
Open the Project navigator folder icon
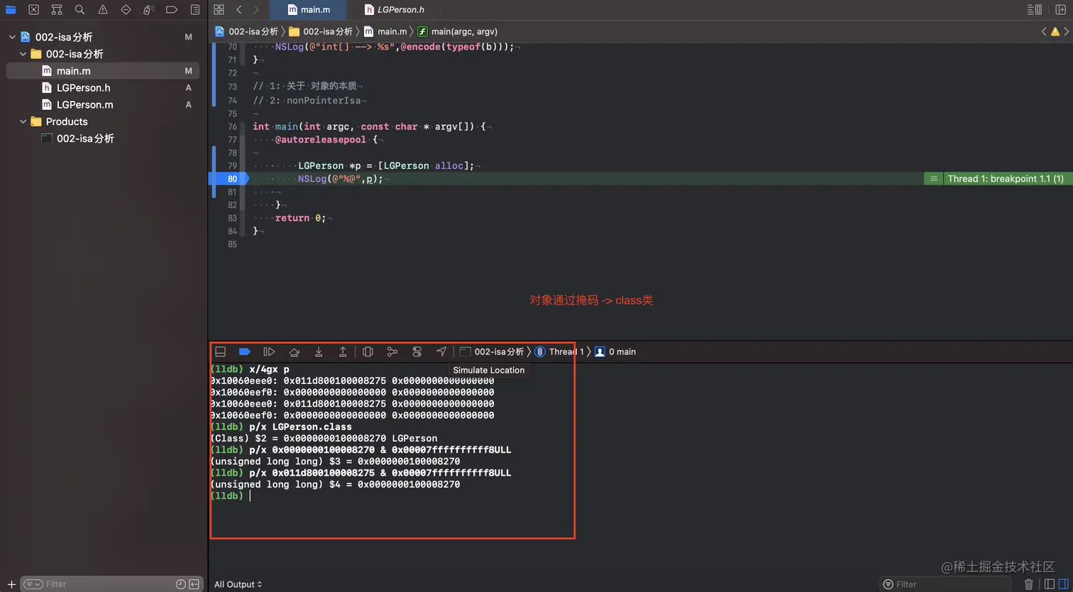point(11,10)
